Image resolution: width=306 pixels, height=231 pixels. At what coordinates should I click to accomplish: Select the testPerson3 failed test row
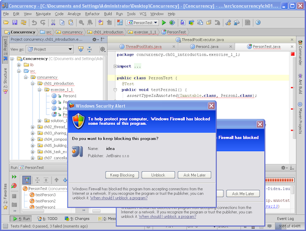coord(42,195)
